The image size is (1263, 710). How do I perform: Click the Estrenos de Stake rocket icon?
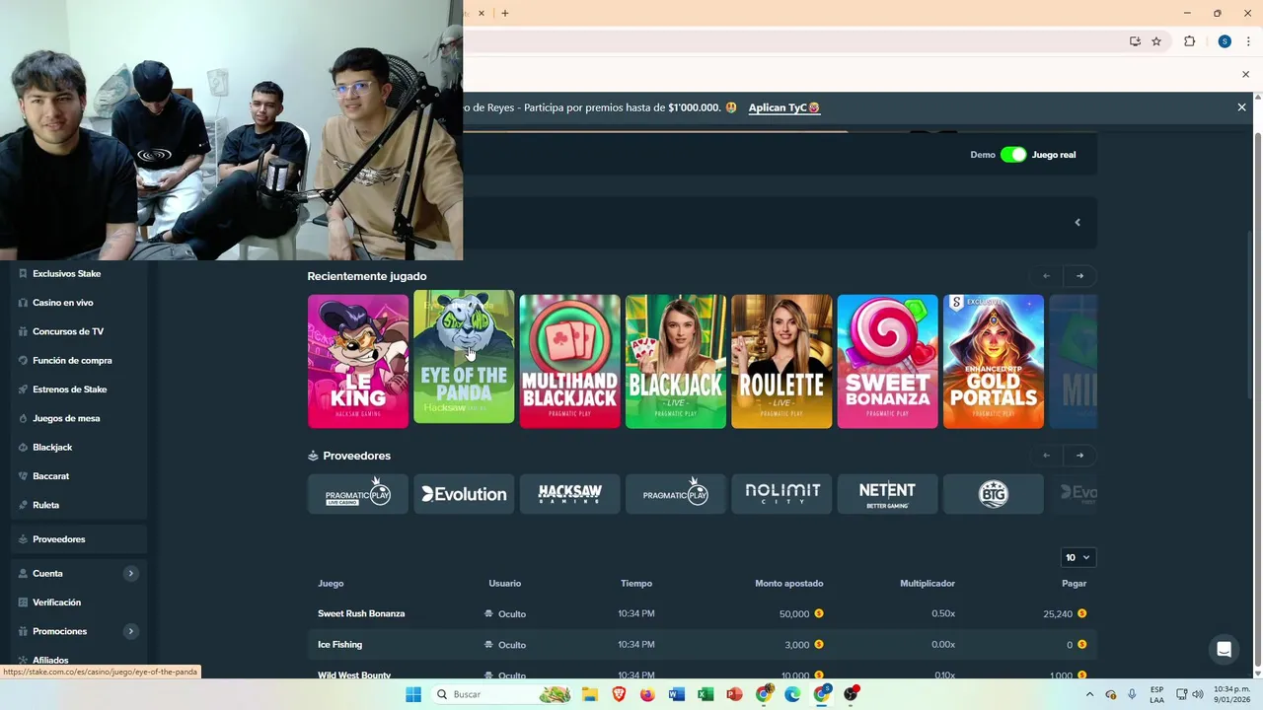[x=23, y=390]
